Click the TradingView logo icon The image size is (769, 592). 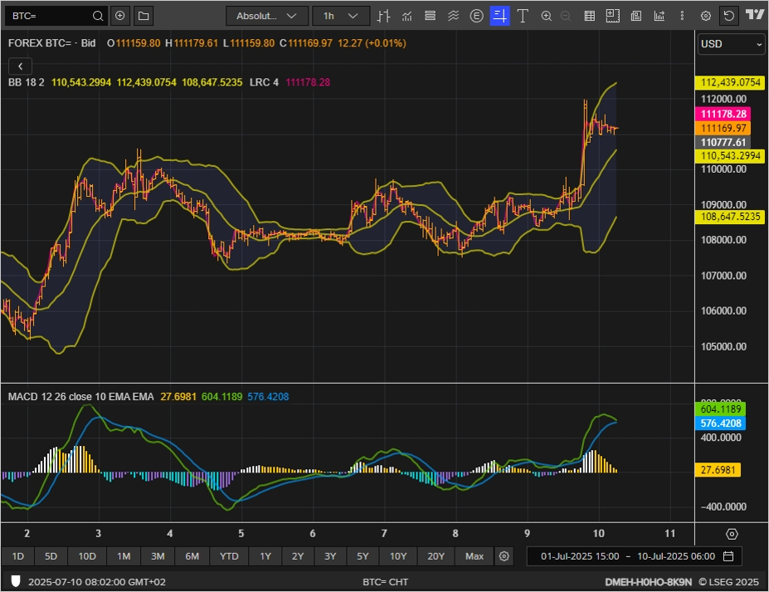(755, 15)
